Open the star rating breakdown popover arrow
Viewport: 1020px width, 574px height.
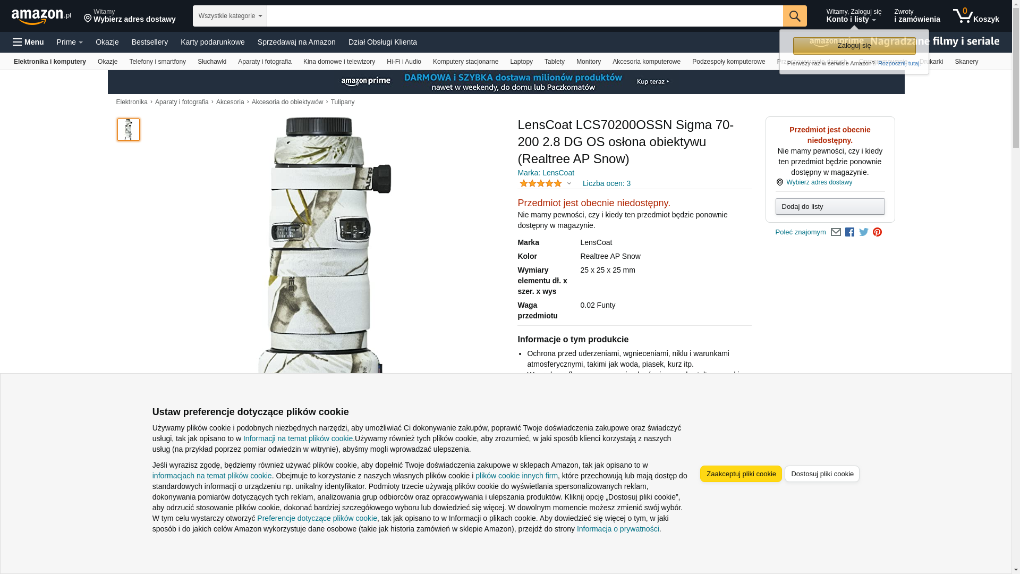pos(569,184)
